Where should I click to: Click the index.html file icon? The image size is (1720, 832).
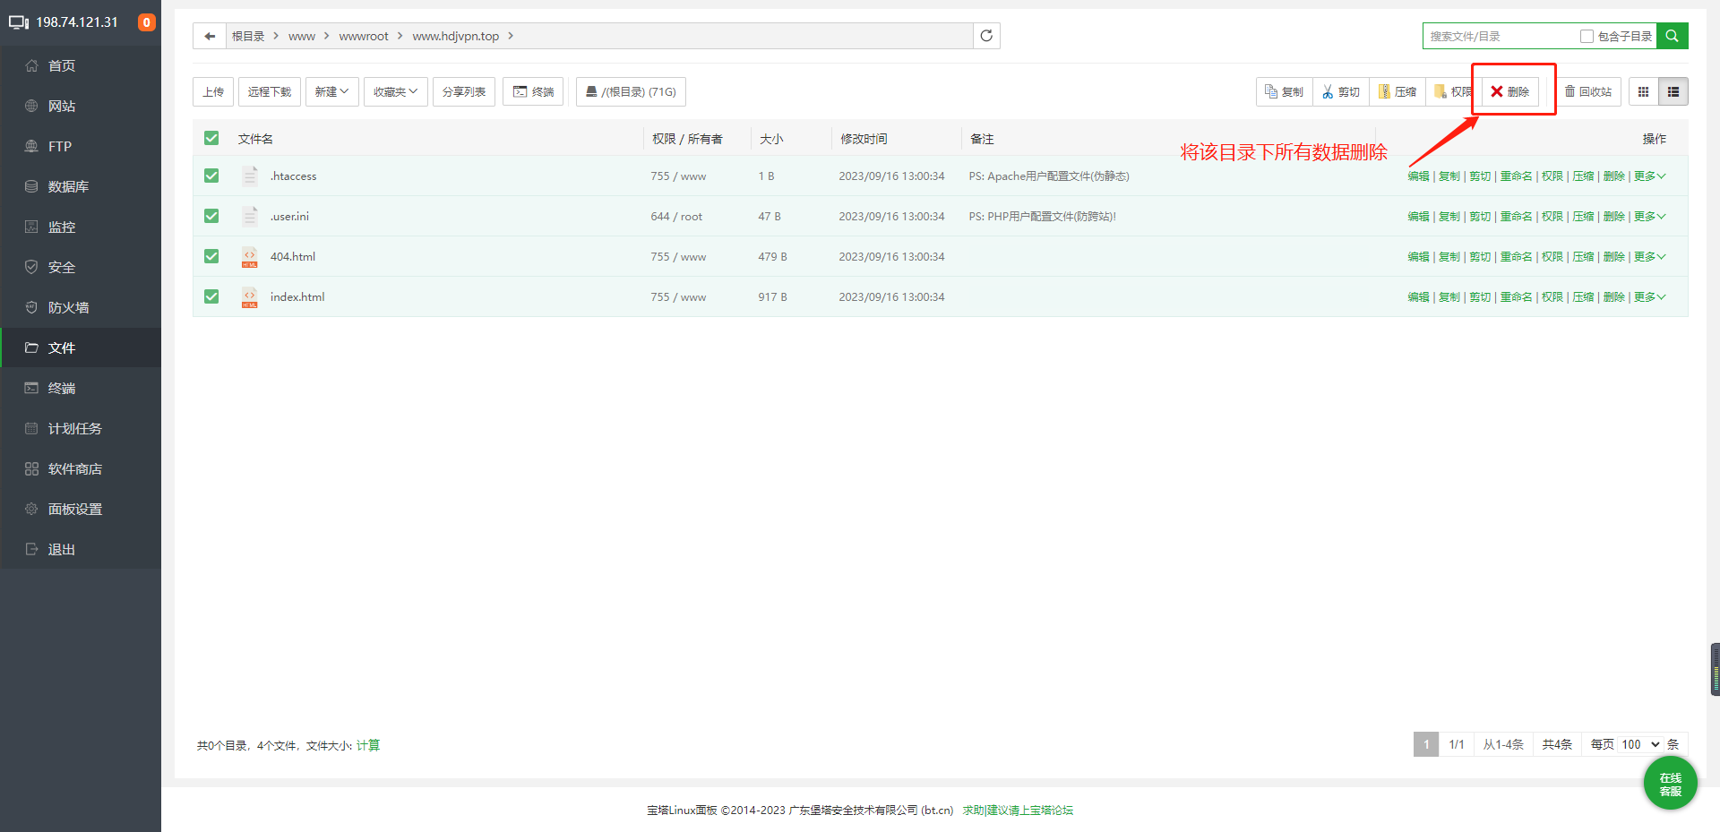(x=250, y=297)
